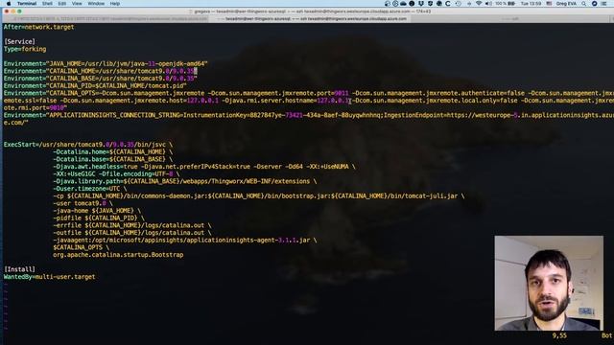
Task: Open Notification Center list icon
Action: [x=603, y=4]
